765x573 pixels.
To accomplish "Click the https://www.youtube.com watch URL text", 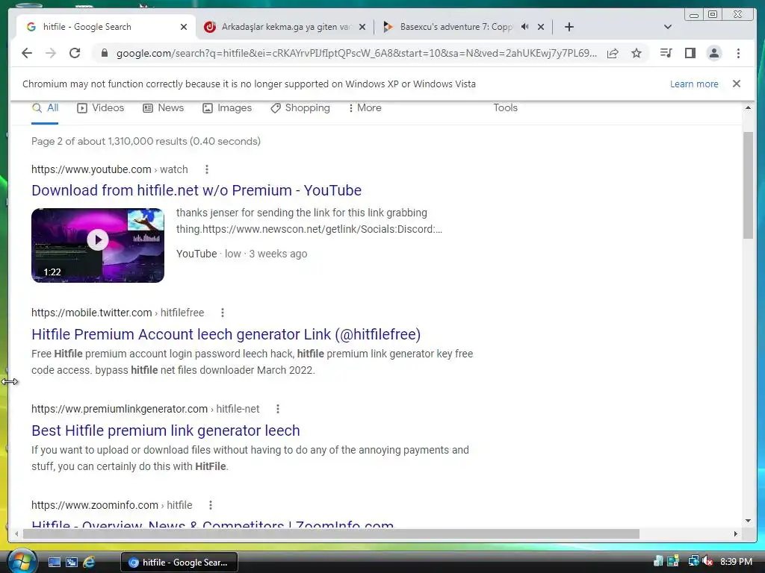I will pos(110,169).
